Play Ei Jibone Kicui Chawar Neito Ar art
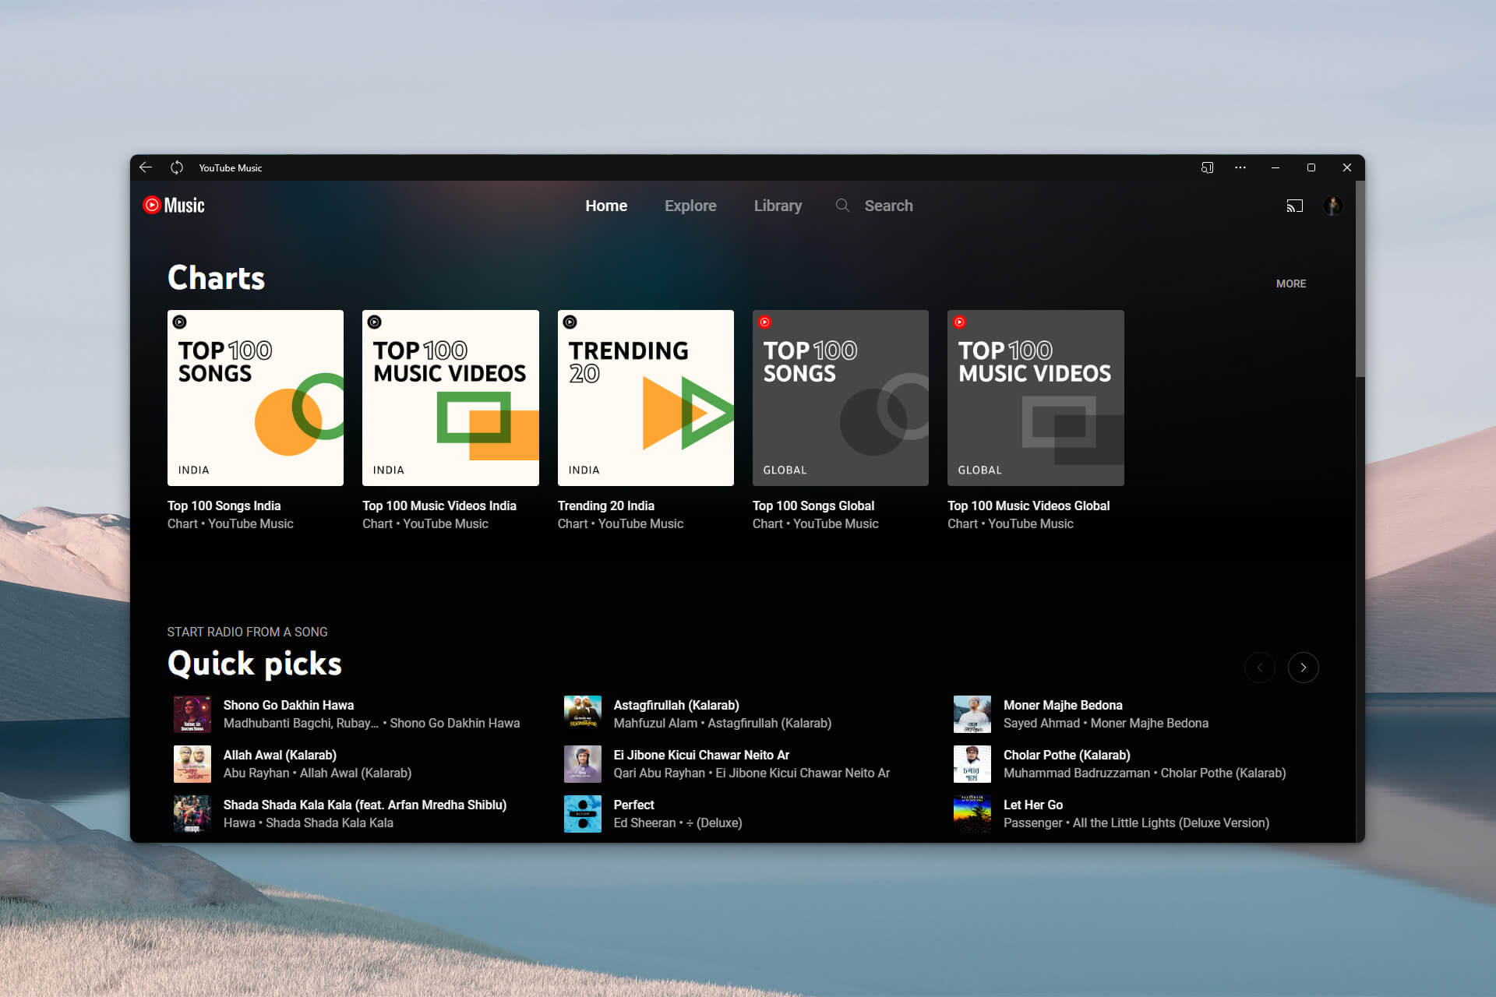The width and height of the screenshot is (1496, 997). pos(583,764)
